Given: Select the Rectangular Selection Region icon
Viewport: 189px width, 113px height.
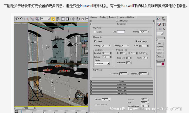Looking at the screenshot, I should 63,19.
